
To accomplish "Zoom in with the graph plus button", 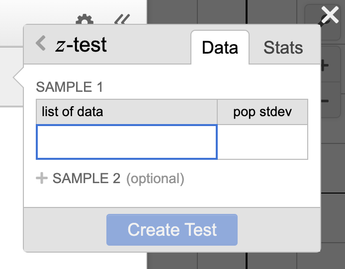I will (x=325, y=65).
